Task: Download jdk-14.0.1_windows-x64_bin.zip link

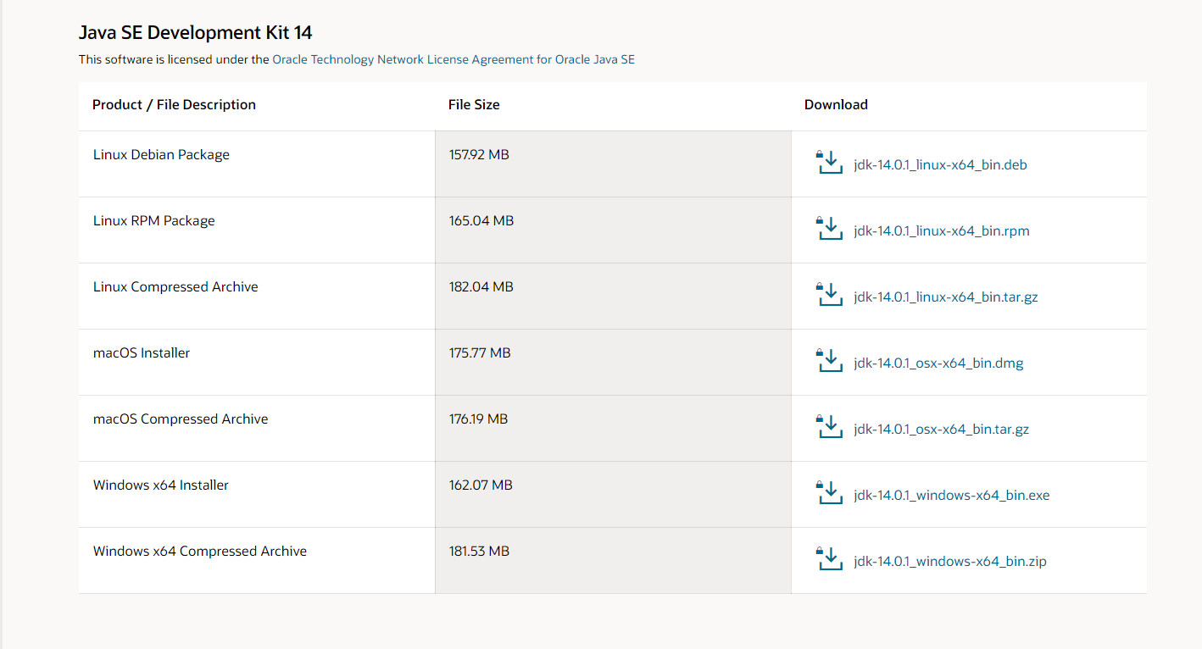Action: coord(950,562)
